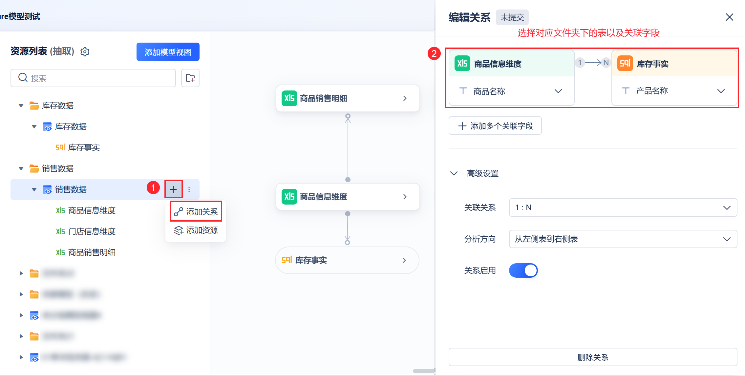
Task: Click the xls icon on 商品销售明细 node
Action: [289, 98]
